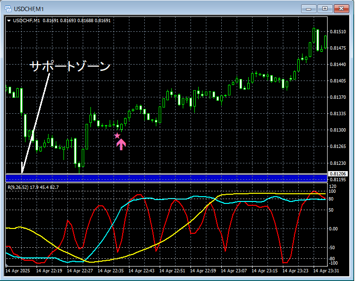Click the USDCHF,M1 chart window icon
Viewport: 355px width, 281px height.
[8, 9]
